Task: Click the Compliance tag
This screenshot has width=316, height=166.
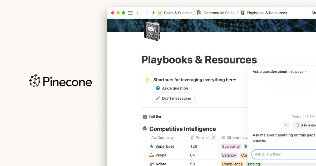Action: (232, 164)
